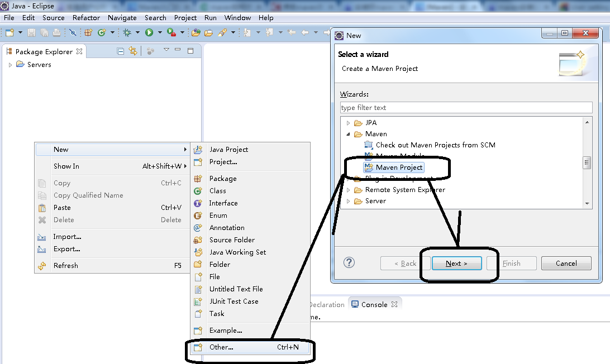The height and width of the screenshot is (364, 610).
Task: Open the Help menu
Action: 266,18
